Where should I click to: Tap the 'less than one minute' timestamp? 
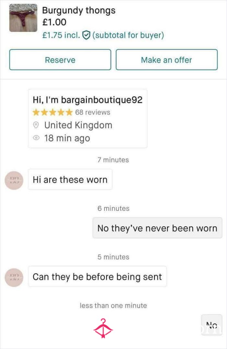[x=113, y=305]
